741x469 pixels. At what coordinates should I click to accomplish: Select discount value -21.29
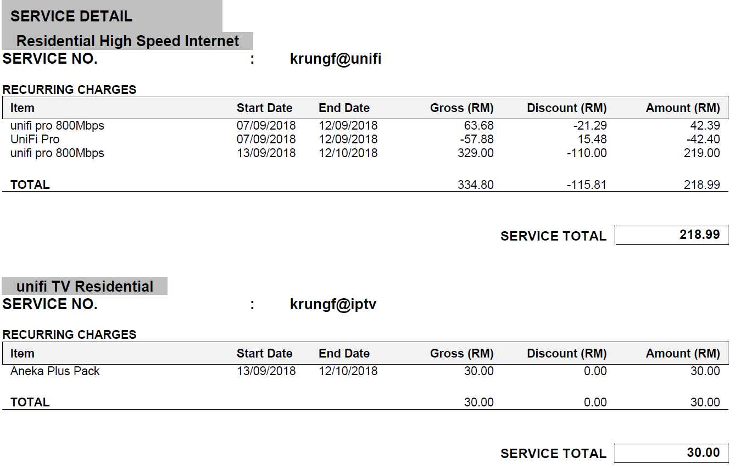590,126
